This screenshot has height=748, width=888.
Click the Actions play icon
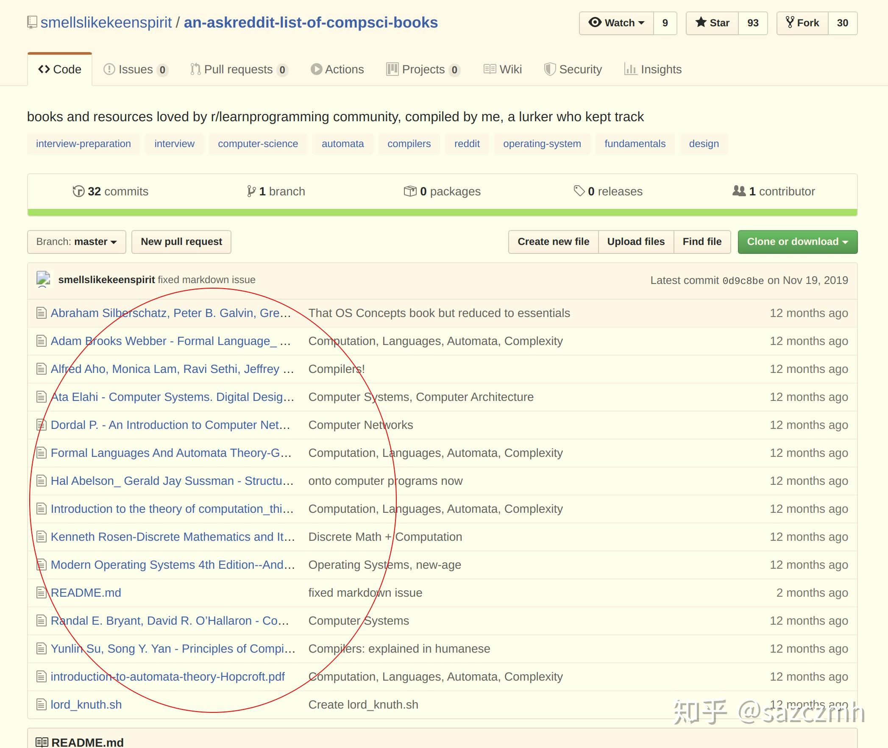[x=316, y=69]
